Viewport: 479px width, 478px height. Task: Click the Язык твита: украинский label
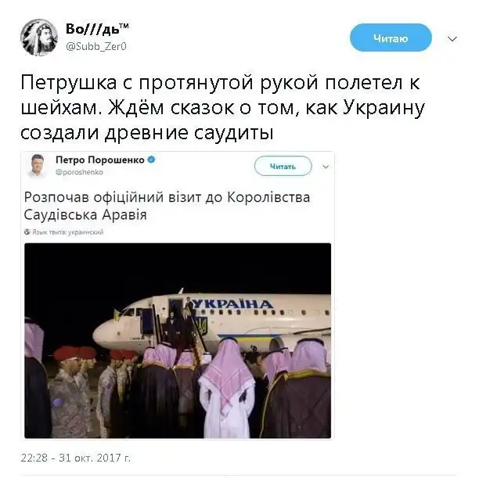coord(67,232)
